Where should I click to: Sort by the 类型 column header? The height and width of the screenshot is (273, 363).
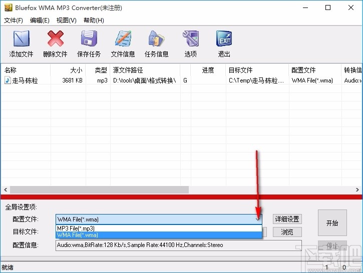[x=98, y=70]
